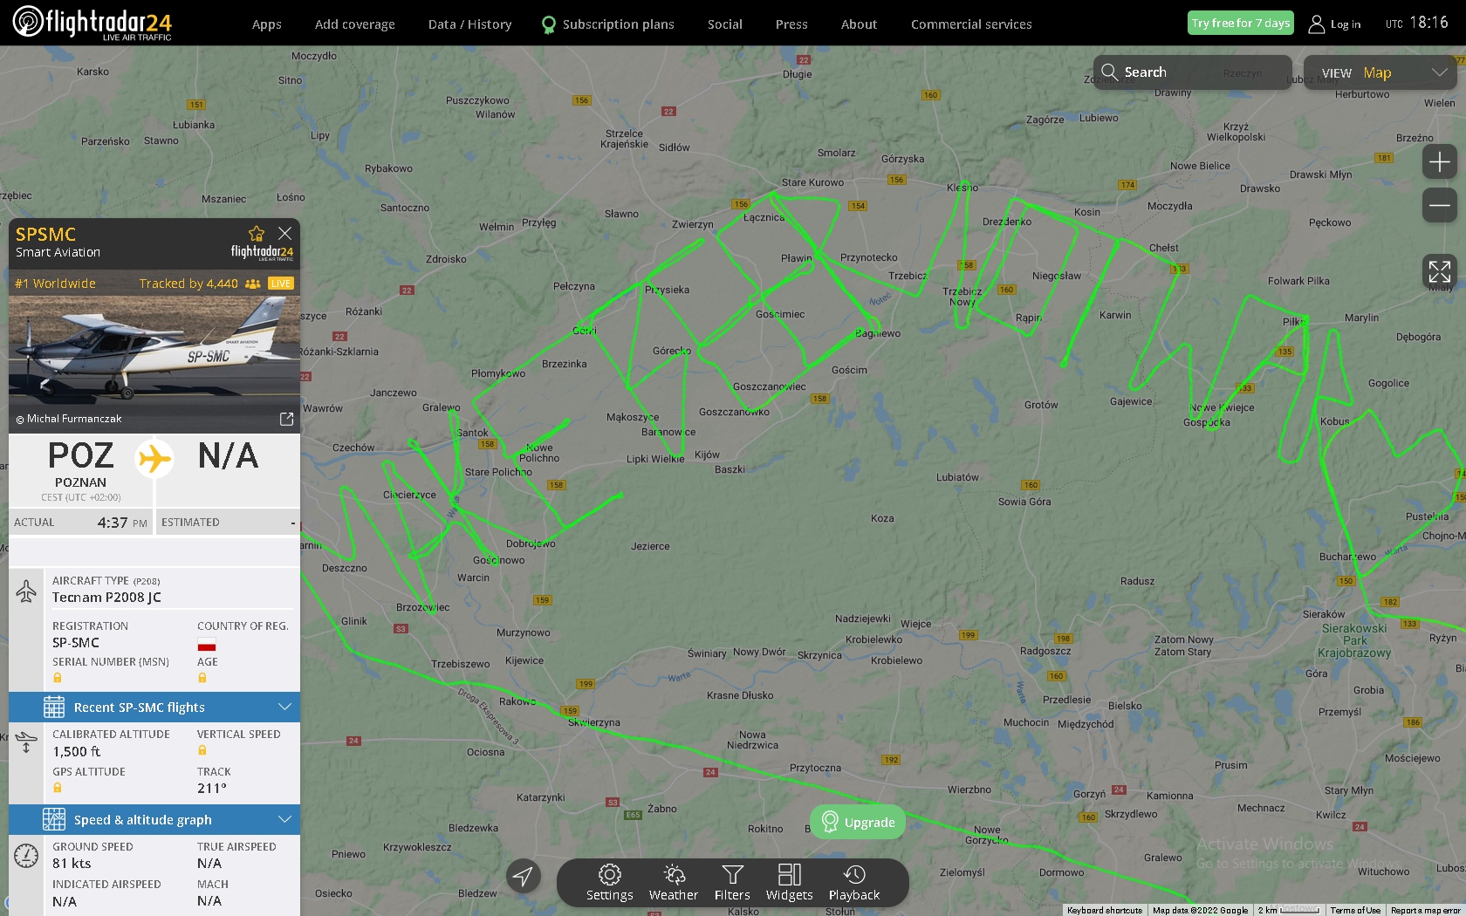Screen dimensions: 1466x916
Task: Toggle fullscreen map view
Action: click(x=1439, y=271)
